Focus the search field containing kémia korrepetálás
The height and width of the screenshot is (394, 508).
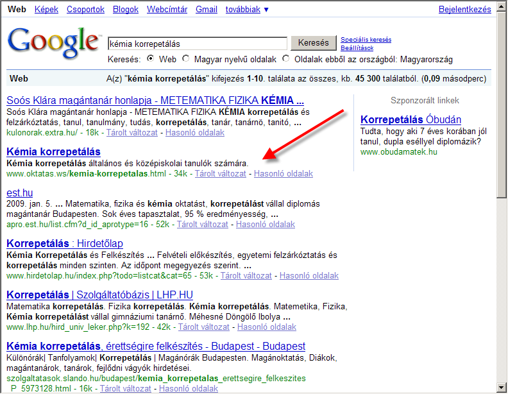coord(198,44)
